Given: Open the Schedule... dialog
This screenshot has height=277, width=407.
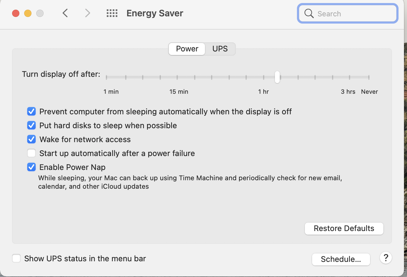Looking at the screenshot, I should (341, 259).
